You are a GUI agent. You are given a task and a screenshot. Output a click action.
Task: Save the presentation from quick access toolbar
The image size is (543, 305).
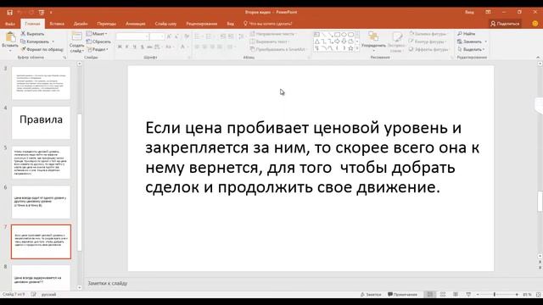[9, 13]
